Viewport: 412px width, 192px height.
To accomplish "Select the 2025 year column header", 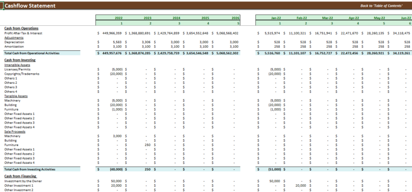I will click(205, 18).
